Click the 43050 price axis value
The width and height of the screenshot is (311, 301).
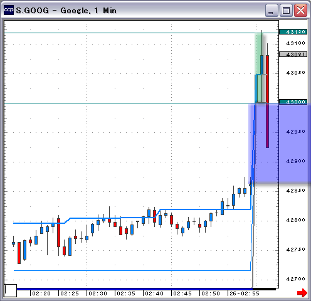coord(295,73)
